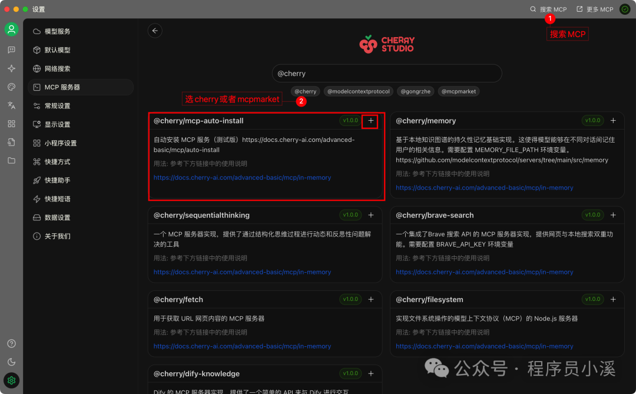Open docs link in brave-search card
The image size is (636, 394).
point(484,272)
